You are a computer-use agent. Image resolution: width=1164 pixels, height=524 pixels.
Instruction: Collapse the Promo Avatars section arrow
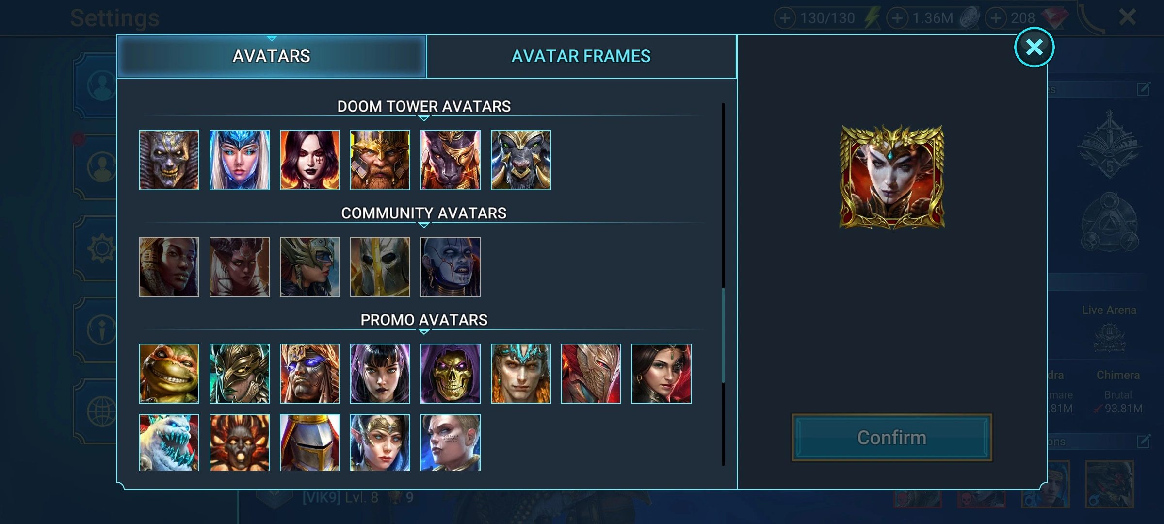pyautogui.click(x=424, y=332)
